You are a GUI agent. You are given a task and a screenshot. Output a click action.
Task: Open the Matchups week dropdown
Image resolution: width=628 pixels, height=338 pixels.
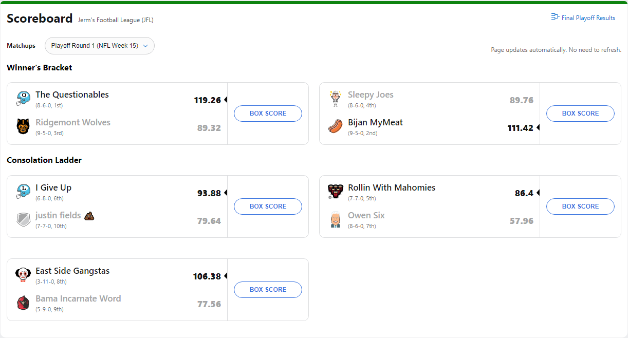tap(100, 46)
